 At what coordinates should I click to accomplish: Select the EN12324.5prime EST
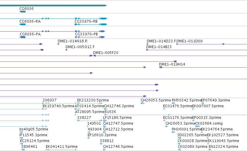tap(223, 147)
